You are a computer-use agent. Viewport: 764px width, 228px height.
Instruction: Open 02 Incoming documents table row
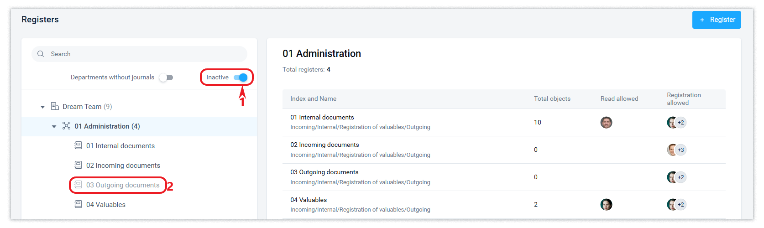324,145
